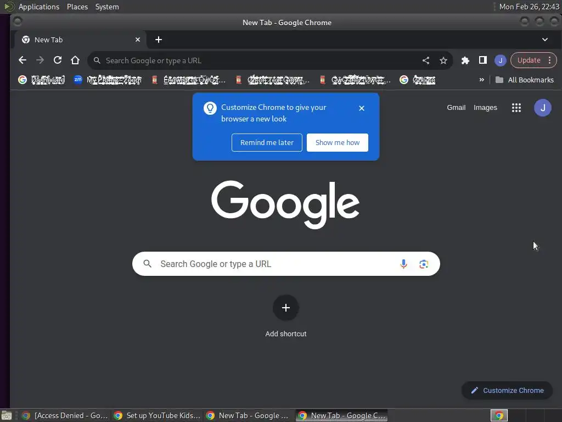This screenshot has height=422, width=562.
Task: Close the New Tab tab
Action: 138,40
